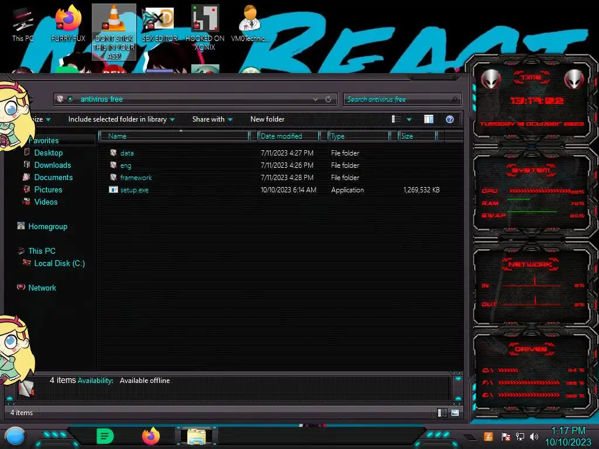Open Desktop in the navigation pane
Image resolution: width=599 pixels, height=449 pixels.
coord(49,153)
